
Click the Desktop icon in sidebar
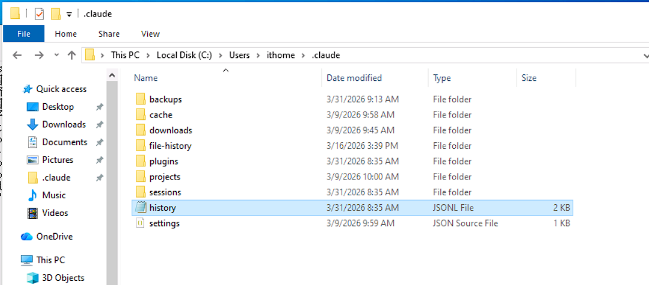[x=33, y=107]
